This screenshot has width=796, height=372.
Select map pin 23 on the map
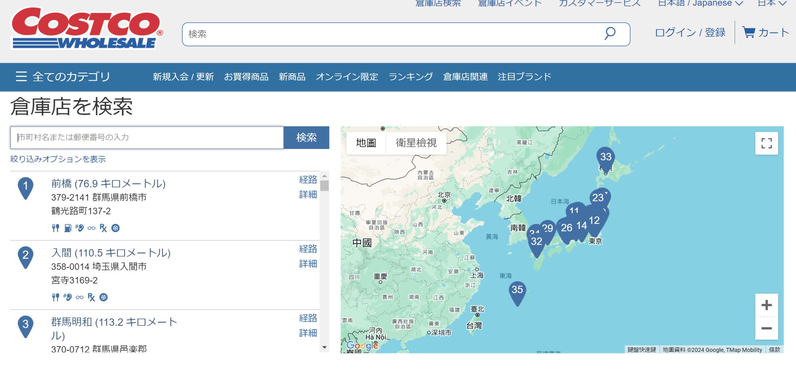[x=599, y=198]
